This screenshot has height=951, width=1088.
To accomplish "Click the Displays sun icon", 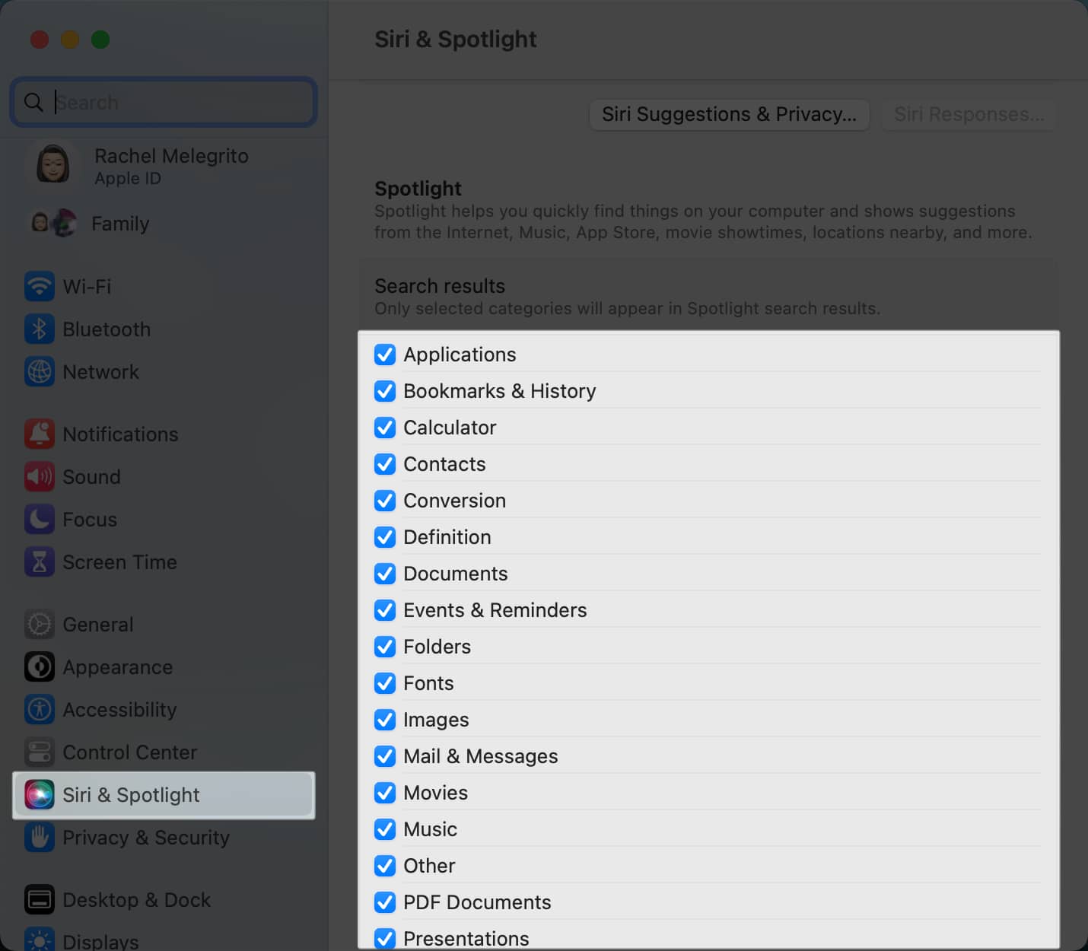I will pos(39,940).
